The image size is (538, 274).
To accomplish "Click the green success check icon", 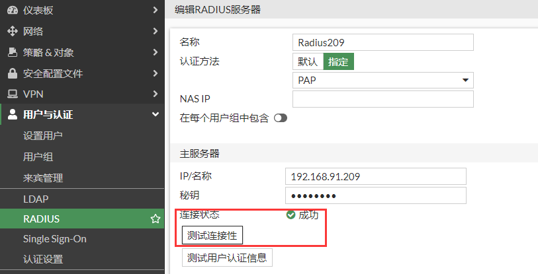I will pyautogui.click(x=291, y=215).
